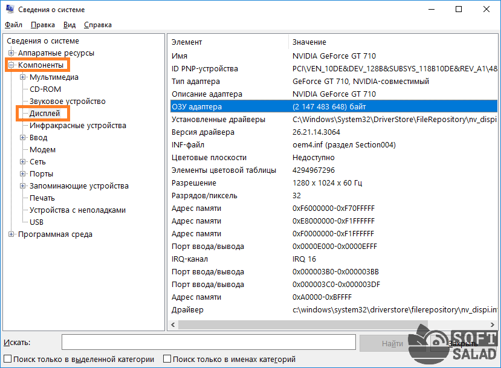
Task: Expand the Ввод branch
Action: point(23,138)
